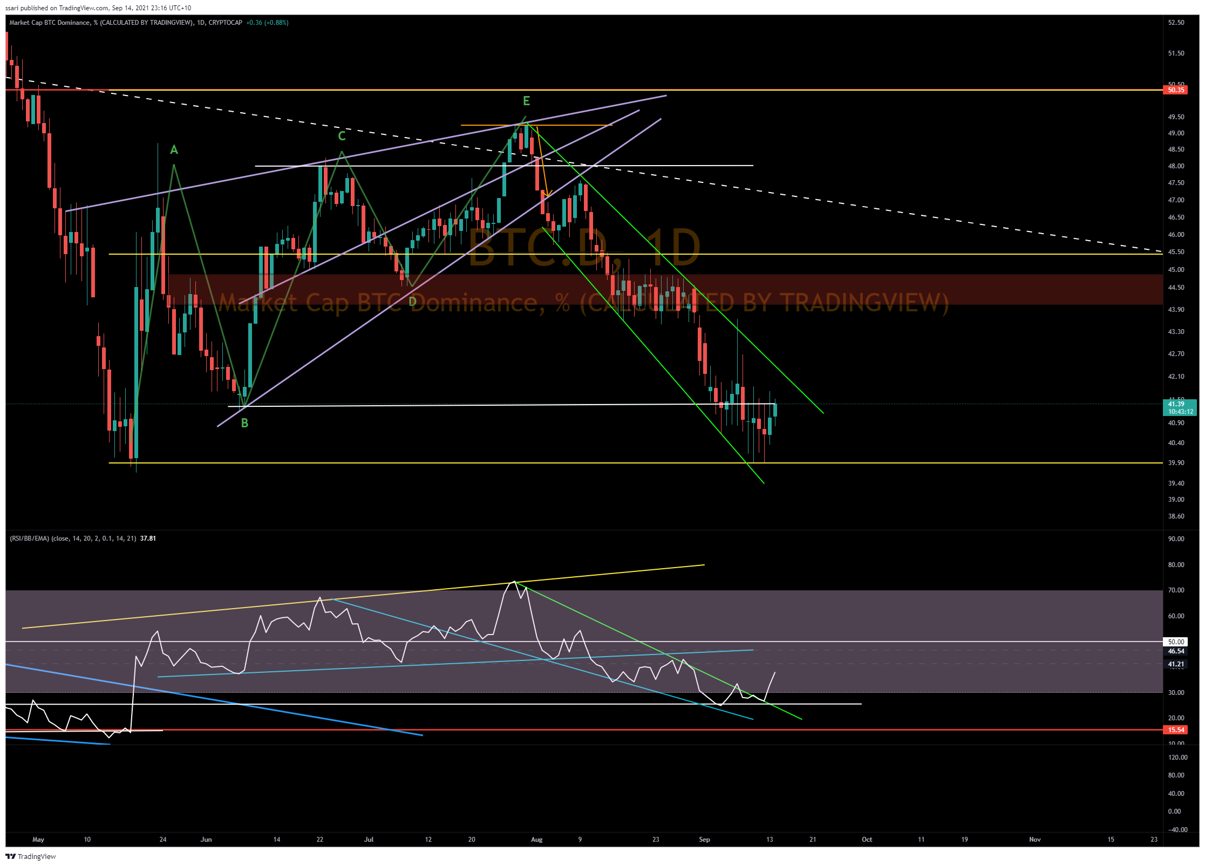The height and width of the screenshot is (866, 1205).
Task: Click the RSI value '37.81' in legend
Action: [x=148, y=538]
